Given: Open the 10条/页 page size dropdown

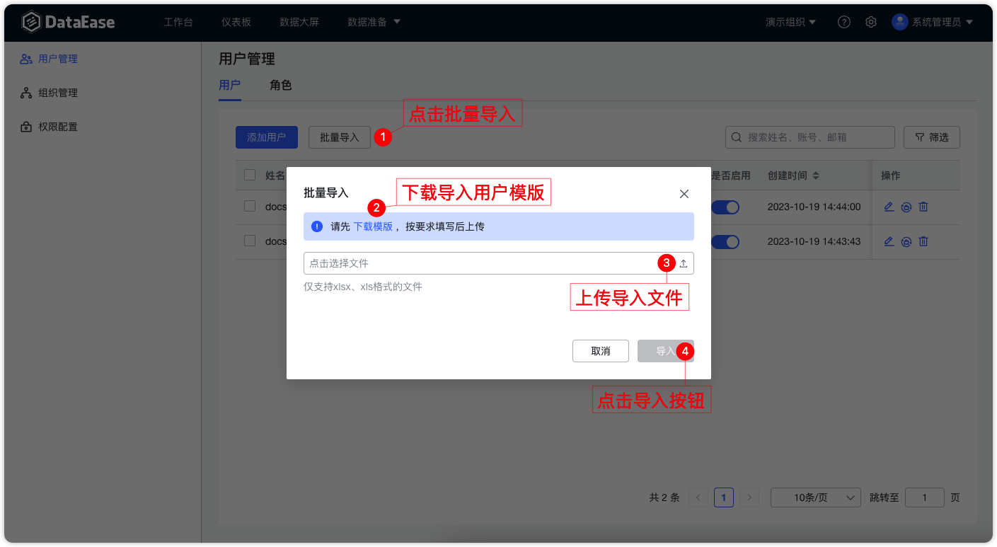Looking at the screenshot, I should pyautogui.click(x=816, y=497).
